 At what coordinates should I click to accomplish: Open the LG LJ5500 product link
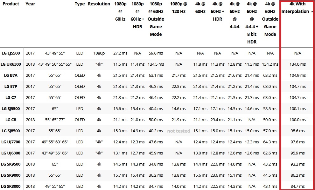(11, 53)
